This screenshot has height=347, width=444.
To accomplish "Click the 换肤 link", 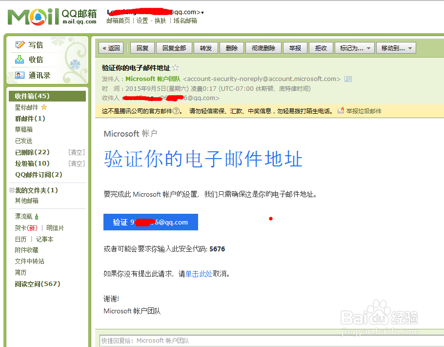I will 160,20.
